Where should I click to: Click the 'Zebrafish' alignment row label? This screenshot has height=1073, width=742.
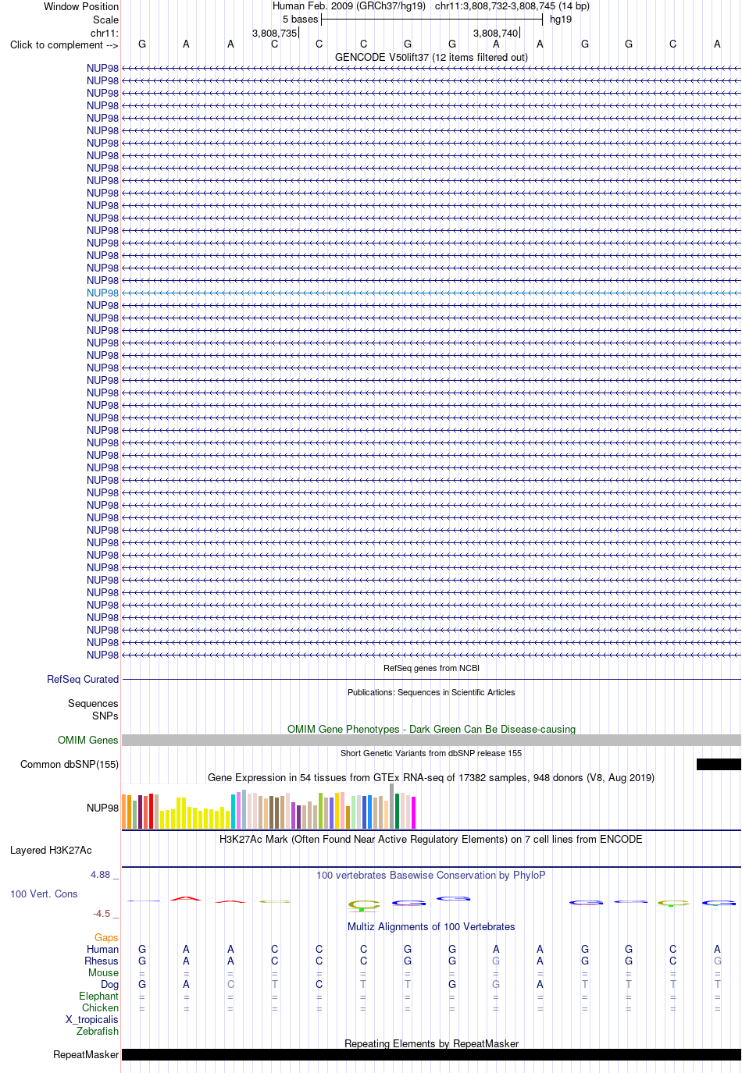[x=98, y=1031]
